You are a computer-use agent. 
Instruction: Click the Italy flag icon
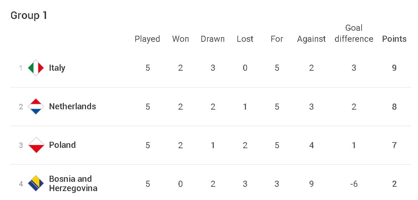pyautogui.click(x=36, y=68)
